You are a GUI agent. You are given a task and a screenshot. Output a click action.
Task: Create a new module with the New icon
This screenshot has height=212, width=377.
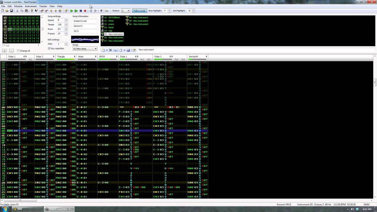3,11
